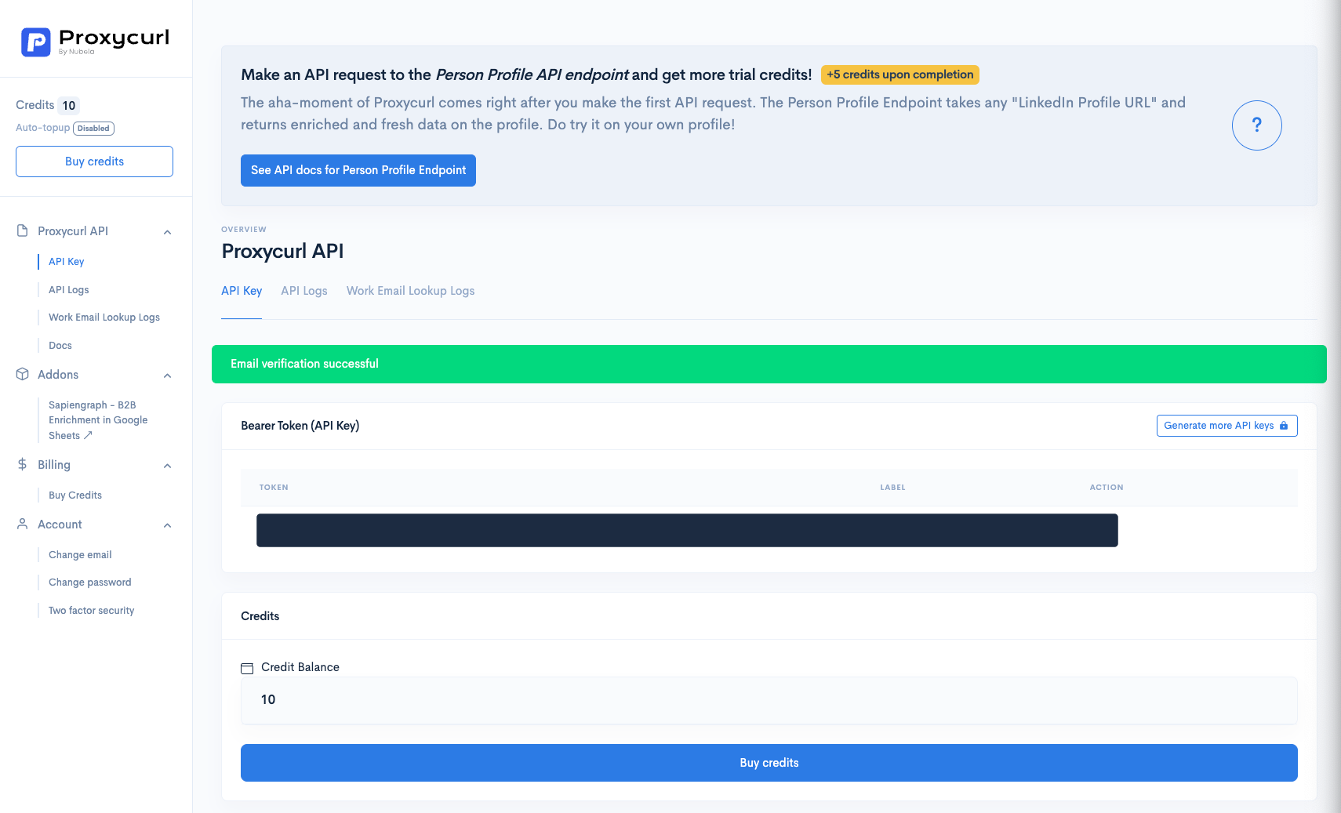Open Change password under Account
Image resolution: width=1341 pixels, height=813 pixels.
tap(90, 583)
